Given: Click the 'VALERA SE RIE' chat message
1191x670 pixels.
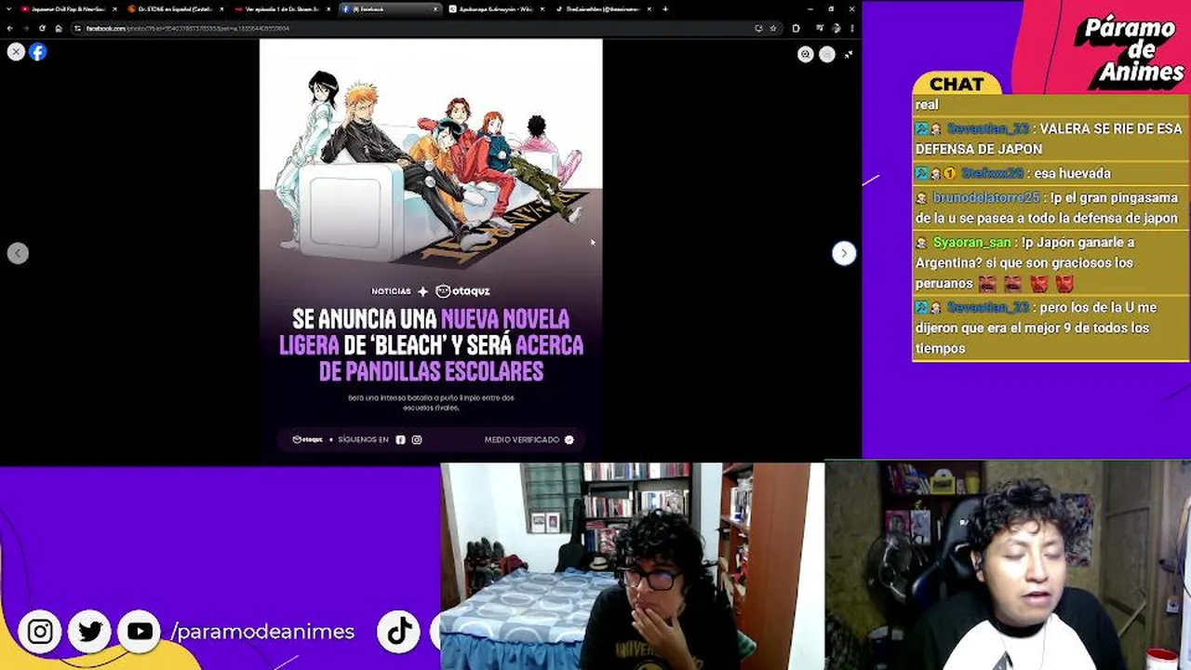Looking at the screenshot, I should coord(1049,139).
